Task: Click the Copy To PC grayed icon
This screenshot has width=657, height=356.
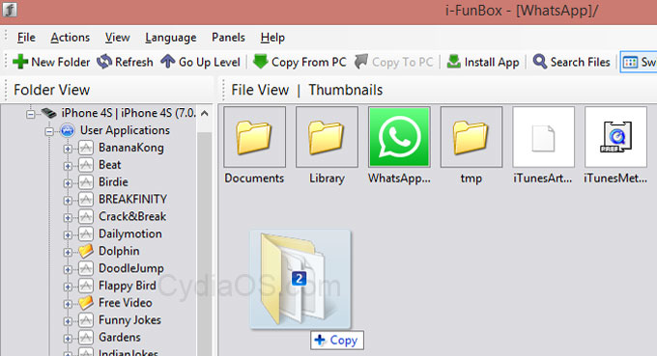Action: point(361,62)
